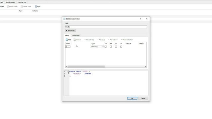The width and height of the screenshot is (212, 119).
Task: Click the Name column header in fields list
Action: pos(68,44)
